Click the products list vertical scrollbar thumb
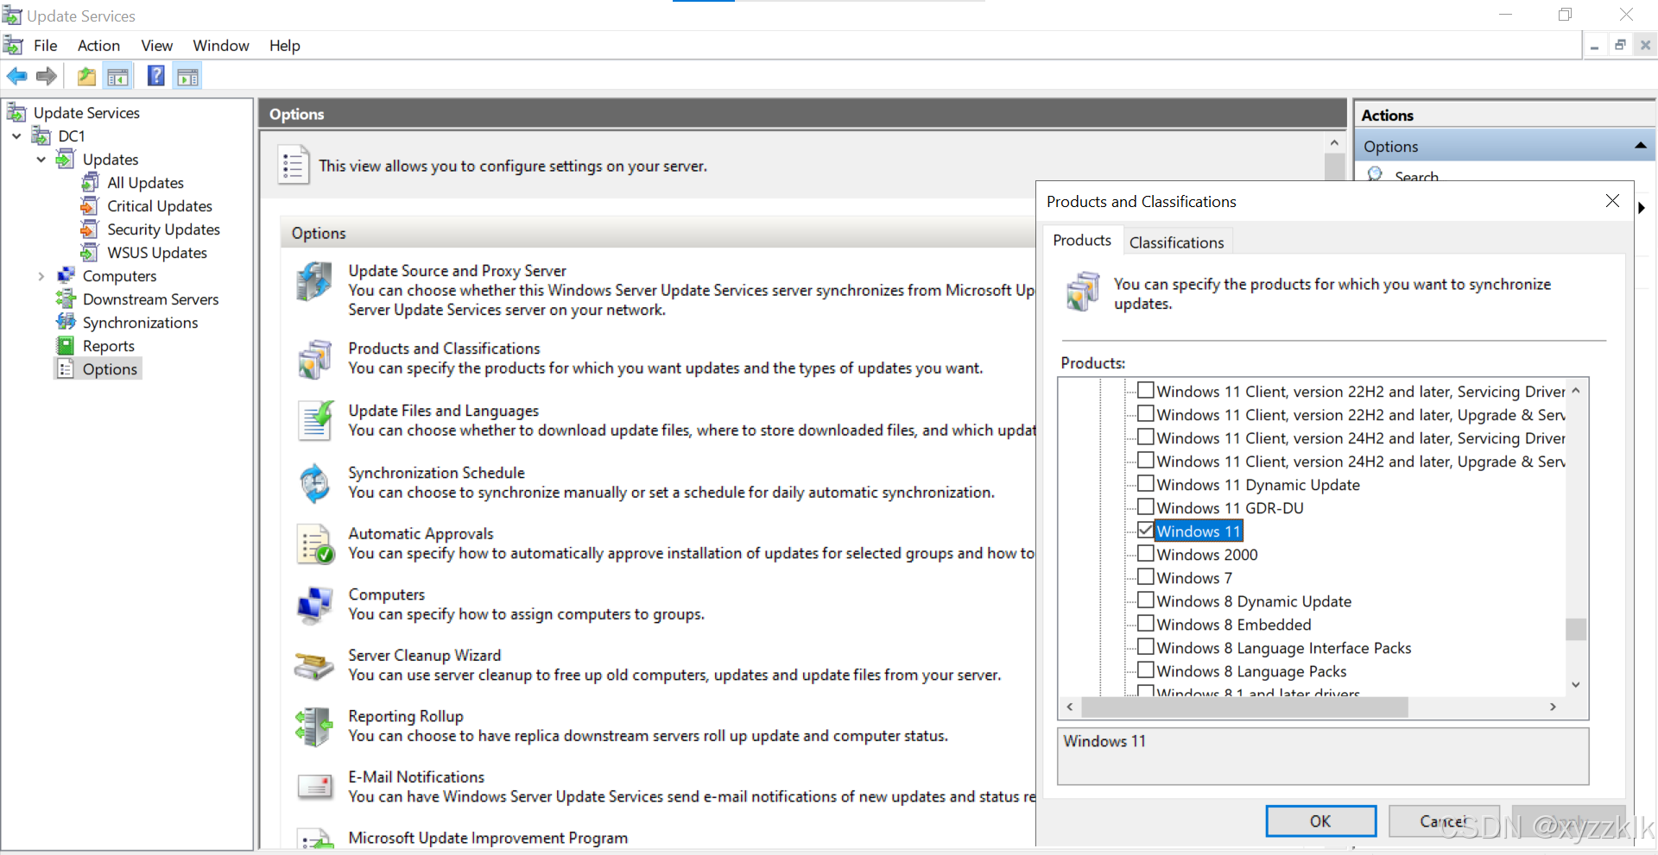Viewport: 1658px width, 855px height. pos(1576,629)
